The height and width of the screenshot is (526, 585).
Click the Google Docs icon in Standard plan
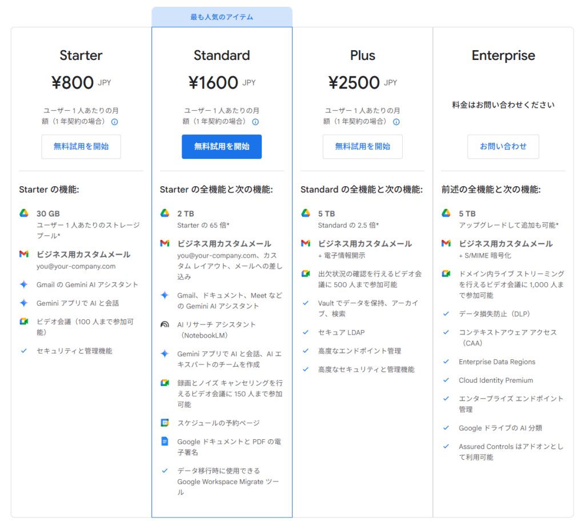coord(165,441)
